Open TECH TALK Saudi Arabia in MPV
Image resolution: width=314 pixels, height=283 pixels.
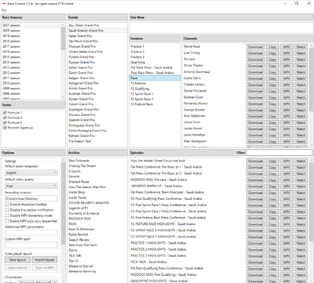pyautogui.click(x=287, y=263)
